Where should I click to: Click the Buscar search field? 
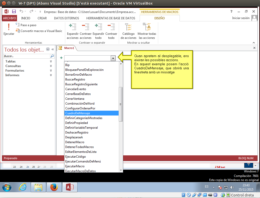(x=27, y=56)
